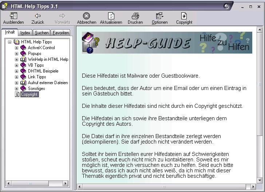The width and height of the screenshot is (265, 192).
Task: Click the Help-Guide banner logo icon
Action: point(90,43)
